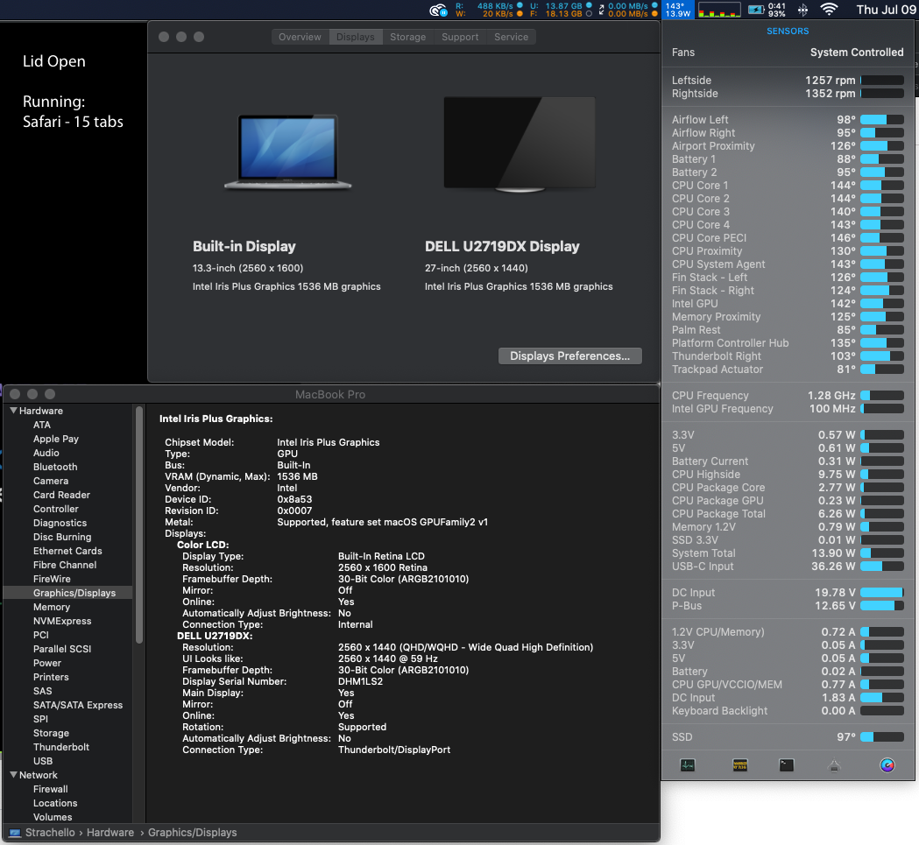Select Memory in the sidebar list
Image resolution: width=919 pixels, height=845 pixels.
pyautogui.click(x=52, y=607)
